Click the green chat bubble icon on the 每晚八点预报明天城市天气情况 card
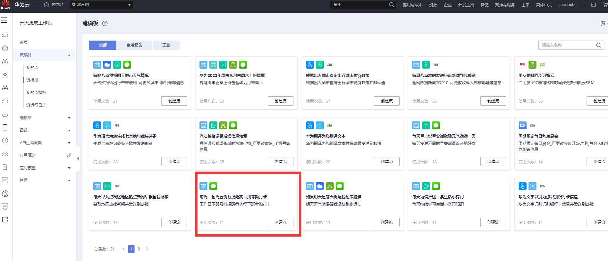The width and height of the screenshot is (608, 261). [127, 65]
